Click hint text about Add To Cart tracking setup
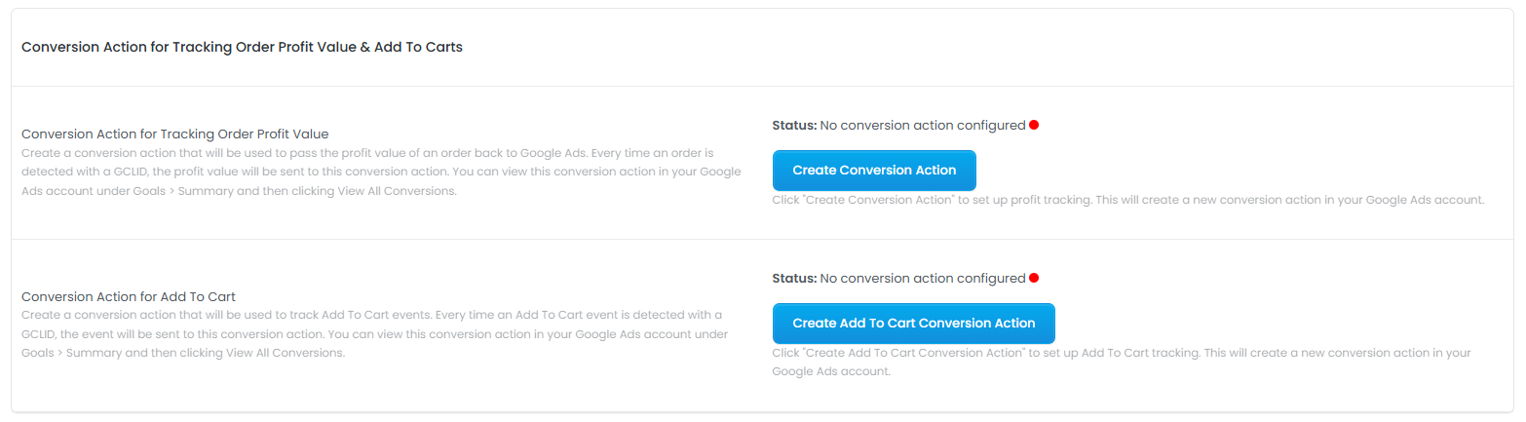This screenshot has width=1526, height=422. tap(1121, 353)
